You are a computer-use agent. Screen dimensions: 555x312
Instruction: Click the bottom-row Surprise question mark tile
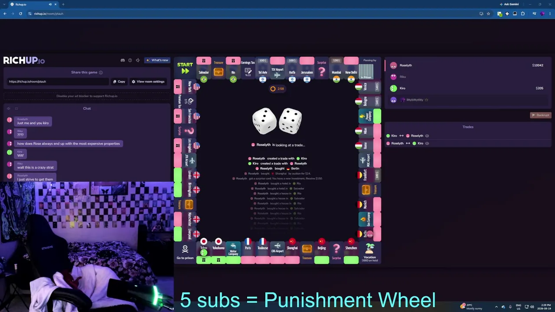336,253
